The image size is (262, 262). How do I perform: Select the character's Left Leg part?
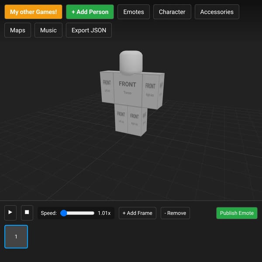pyautogui.click(x=121, y=118)
